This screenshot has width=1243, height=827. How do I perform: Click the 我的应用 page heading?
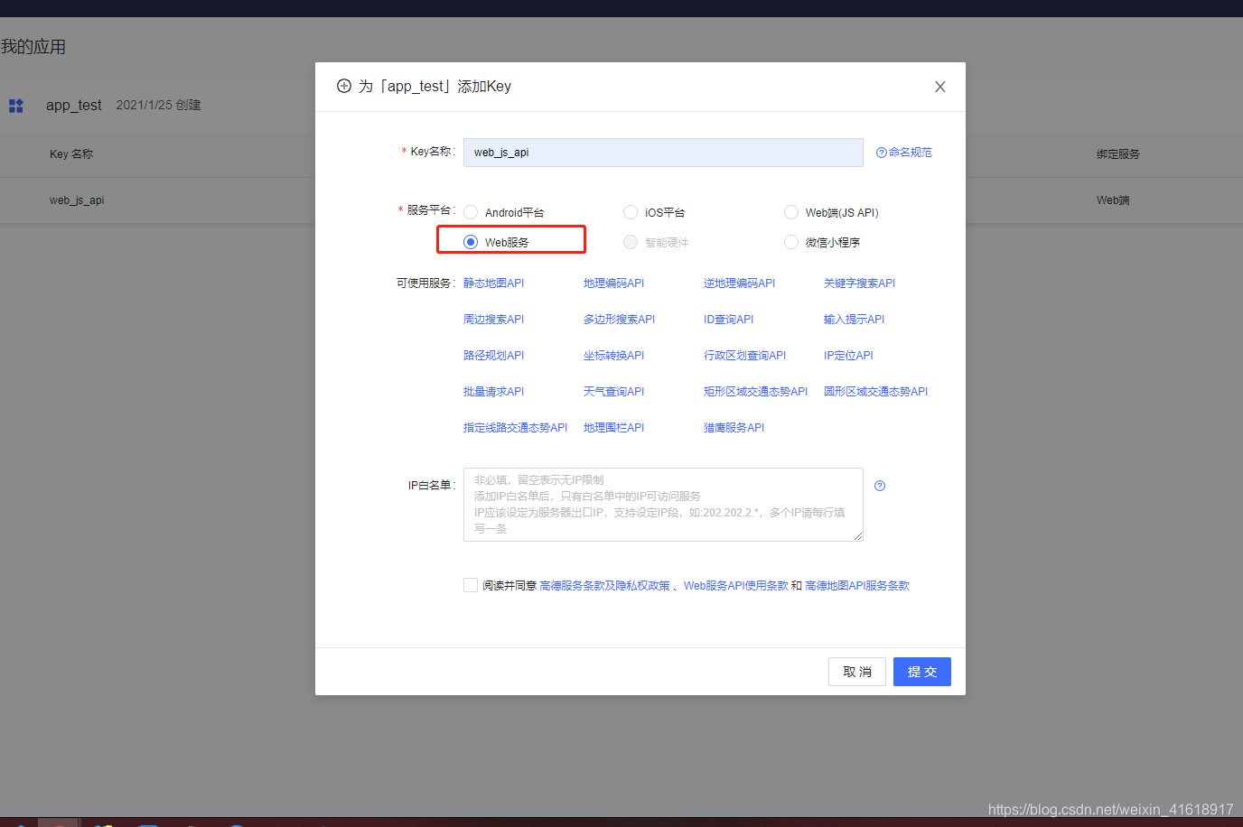[x=33, y=47]
